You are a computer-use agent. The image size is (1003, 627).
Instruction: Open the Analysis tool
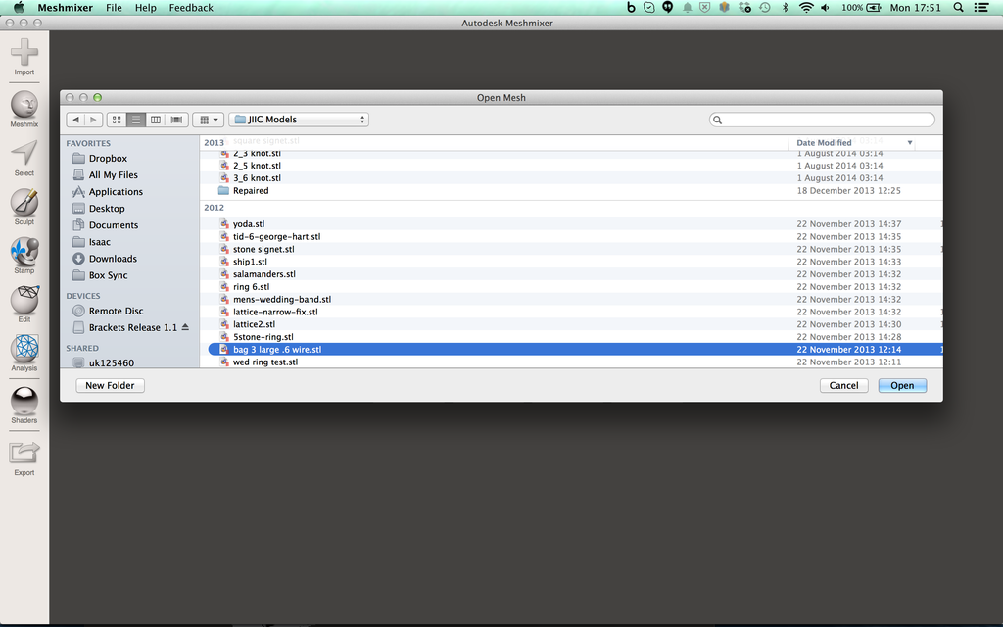click(x=24, y=353)
